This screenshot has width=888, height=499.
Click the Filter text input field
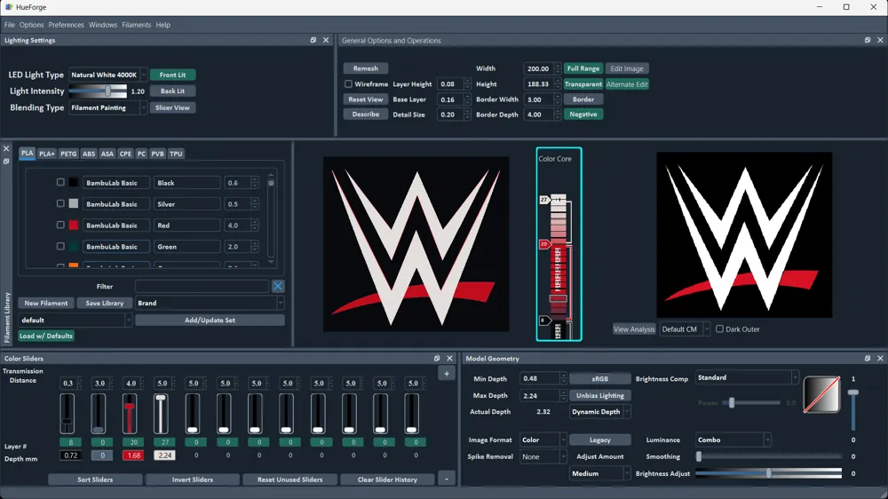point(202,286)
